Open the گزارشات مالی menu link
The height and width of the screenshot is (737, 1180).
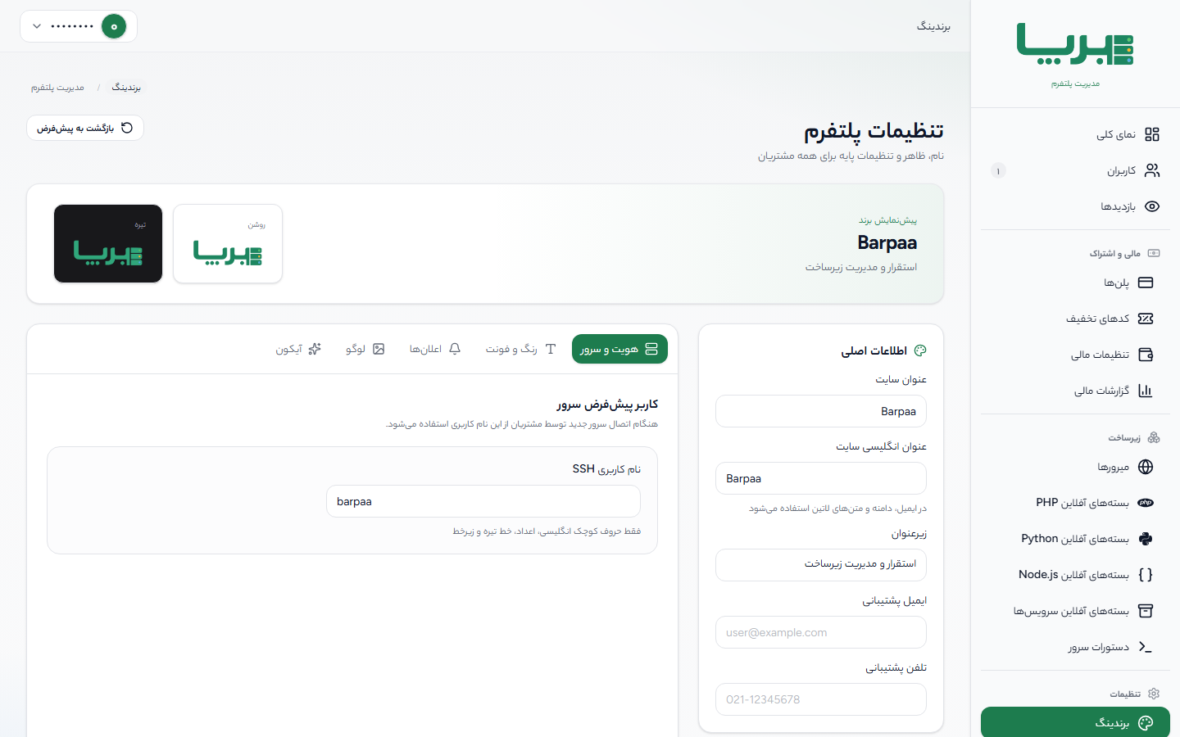pyautogui.click(x=1075, y=391)
